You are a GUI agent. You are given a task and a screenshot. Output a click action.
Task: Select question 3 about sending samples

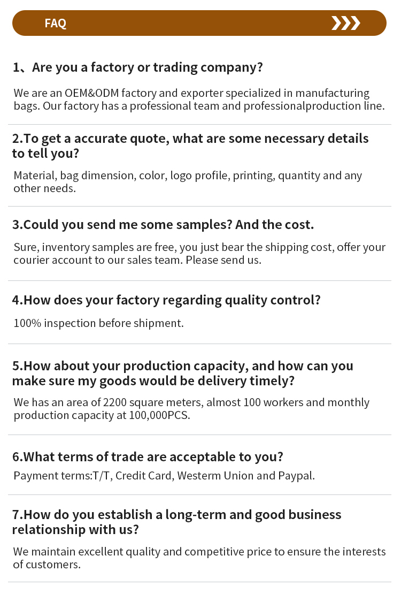point(163,225)
